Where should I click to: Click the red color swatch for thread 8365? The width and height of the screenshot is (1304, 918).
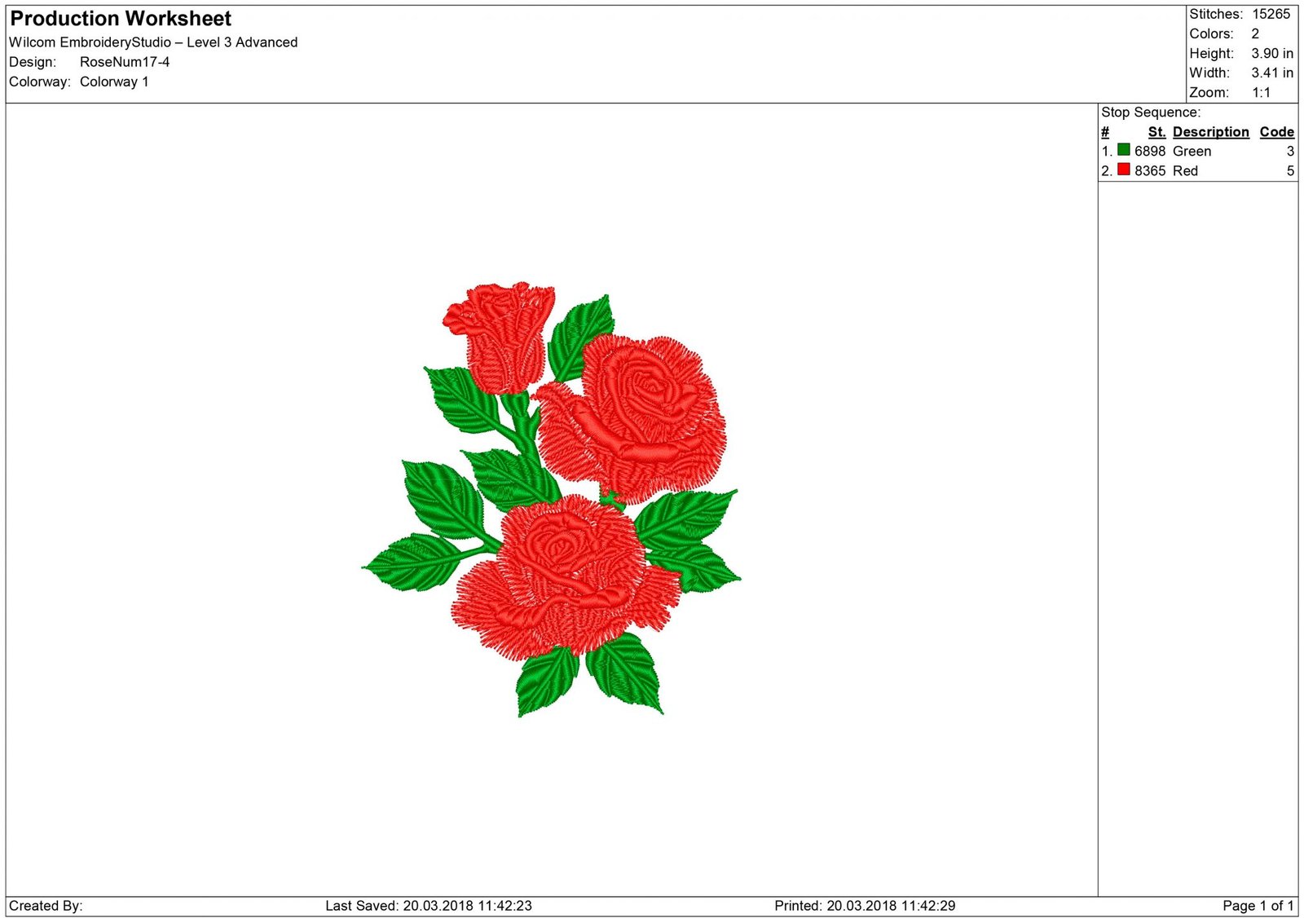1124,170
